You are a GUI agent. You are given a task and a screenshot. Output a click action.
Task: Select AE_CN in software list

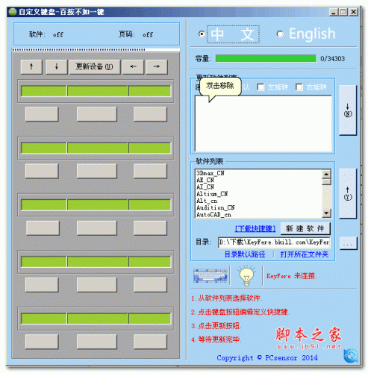pos(205,180)
